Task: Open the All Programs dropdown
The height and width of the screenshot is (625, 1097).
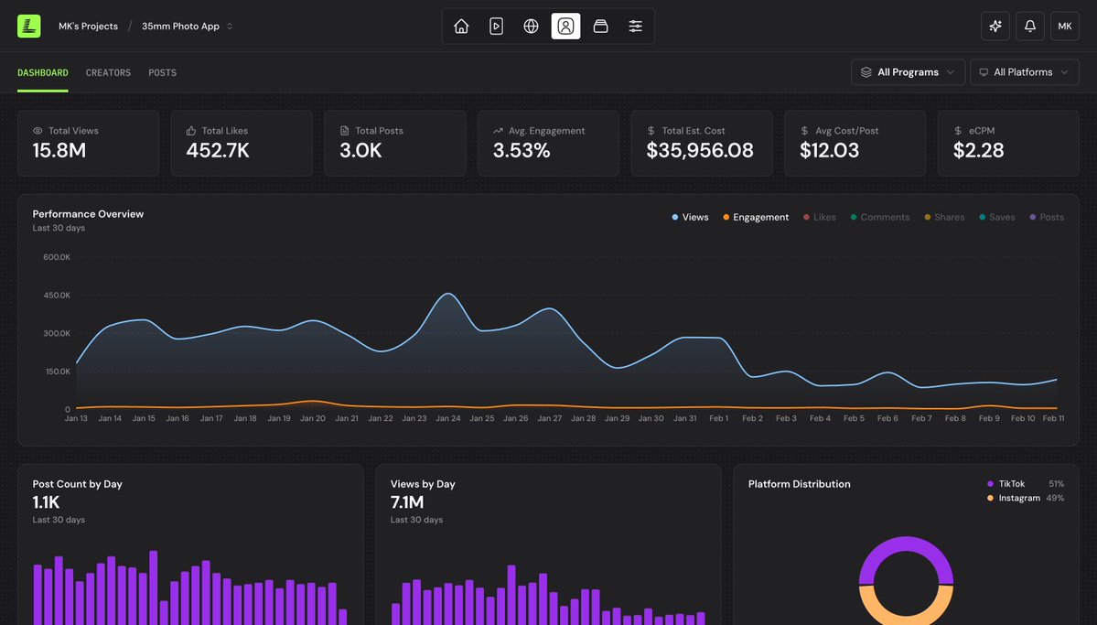Action: point(907,71)
